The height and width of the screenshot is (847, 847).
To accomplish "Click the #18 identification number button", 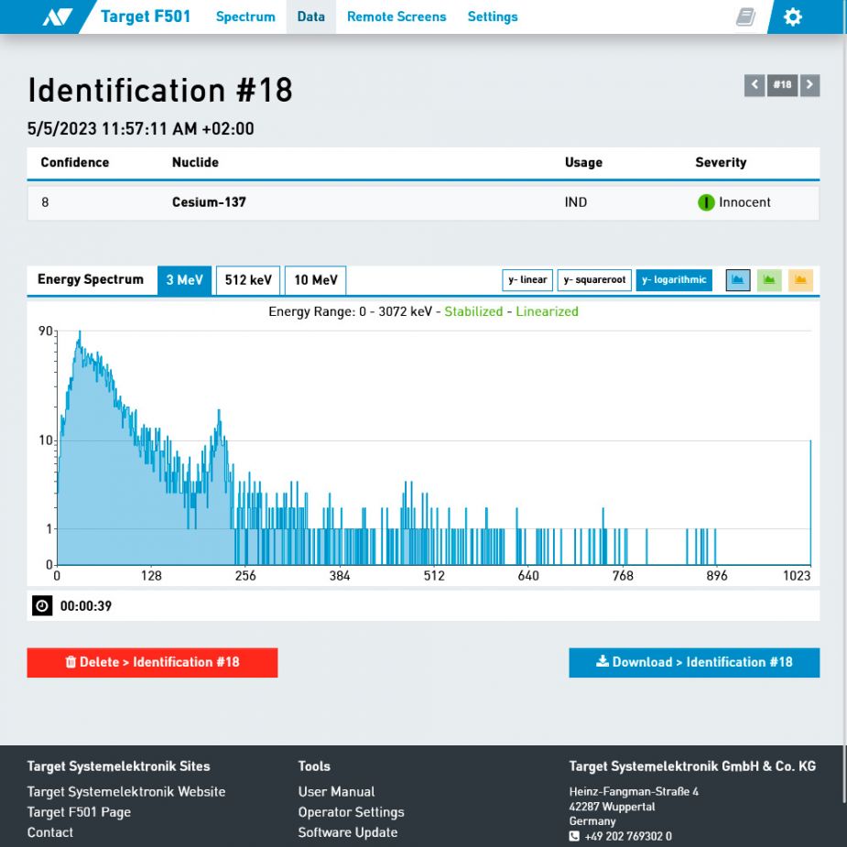I will (x=782, y=85).
